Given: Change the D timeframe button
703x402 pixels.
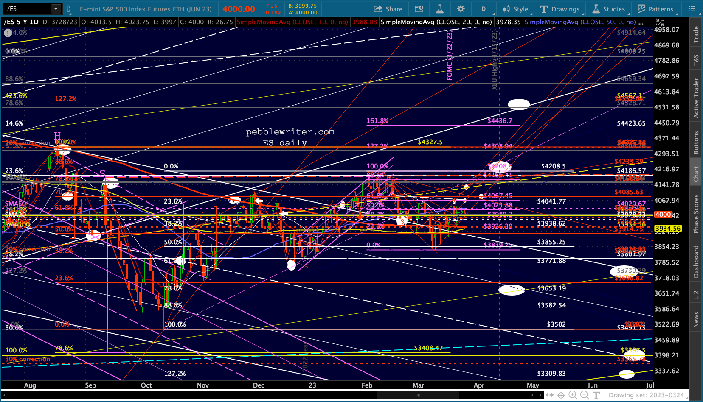Looking at the screenshot, I should coord(483,9).
